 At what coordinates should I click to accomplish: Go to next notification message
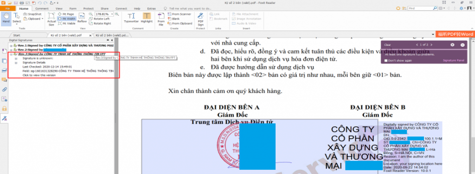point(431,45)
